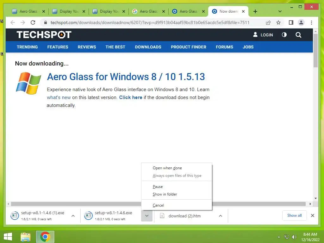Cancel the download from the context menu
The width and height of the screenshot is (324, 243).
pyautogui.click(x=177, y=205)
